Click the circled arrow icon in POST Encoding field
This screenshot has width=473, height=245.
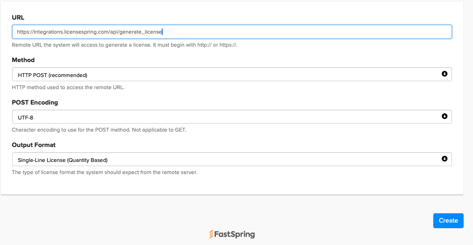click(x=444, y=117)
